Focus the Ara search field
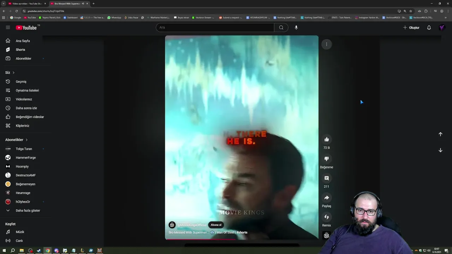 click(215, 28)
